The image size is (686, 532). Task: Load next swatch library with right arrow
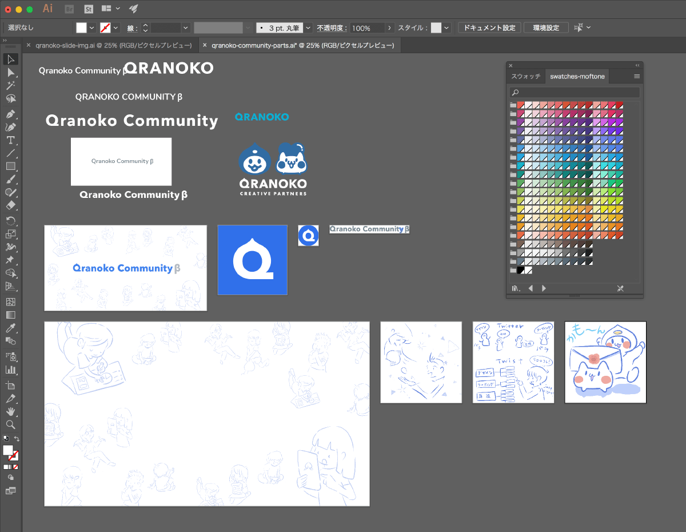pyautogui.click(x=544, y=288)
